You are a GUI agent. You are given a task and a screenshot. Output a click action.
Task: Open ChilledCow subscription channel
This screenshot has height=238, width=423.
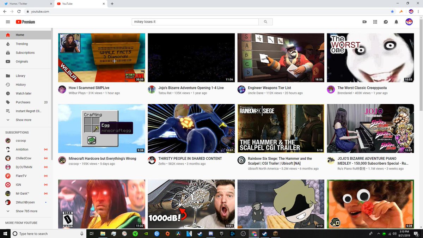tap(25, 158)
